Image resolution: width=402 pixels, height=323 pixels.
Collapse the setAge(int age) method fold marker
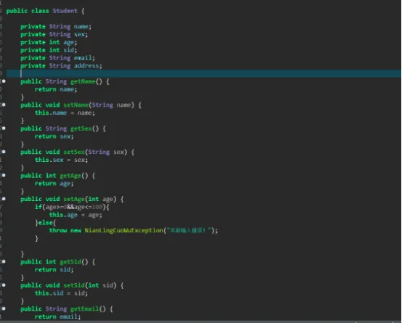tap(4, 199)
